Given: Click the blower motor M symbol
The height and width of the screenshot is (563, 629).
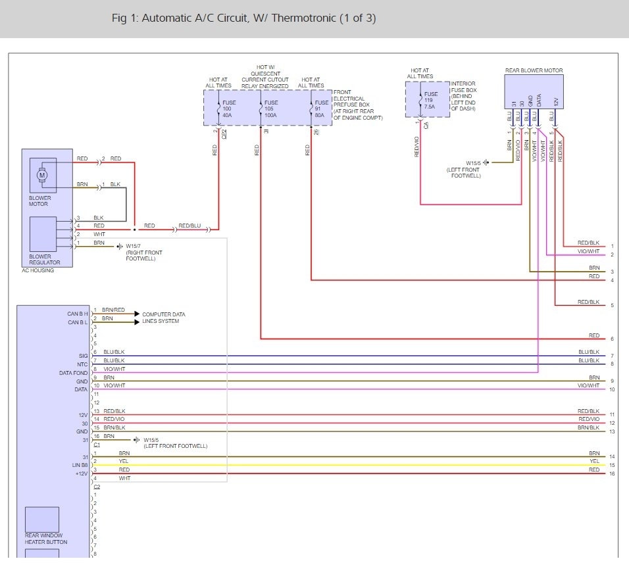Looking at the screenshot, I should pyautogui.click(x=42, y=175).
